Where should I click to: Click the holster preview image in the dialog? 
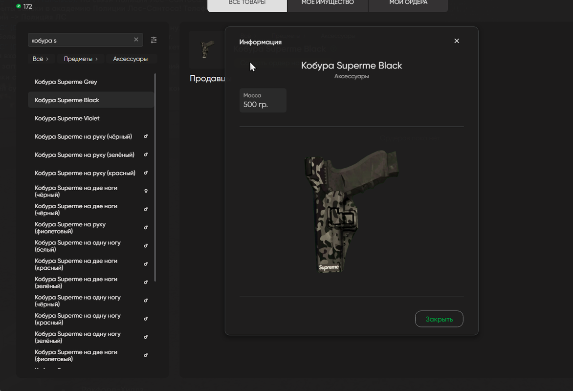point(351,211)
